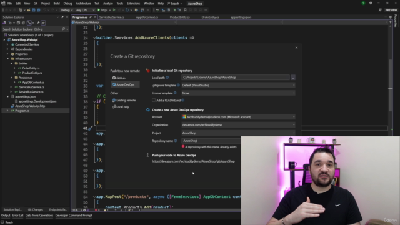
Task: Open the Account dropdown
Action: [x=238, y=117]
